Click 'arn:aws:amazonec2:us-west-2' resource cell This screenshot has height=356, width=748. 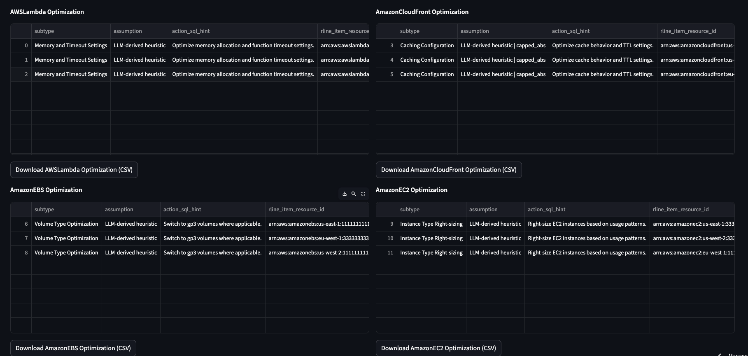692,238
